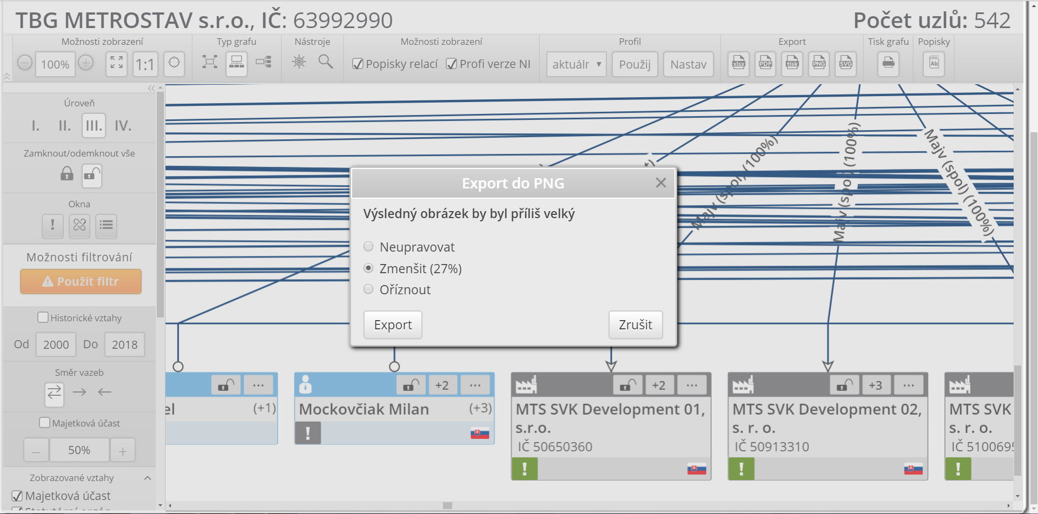Select the Zmenšit (27%) radio option
Screen dimensions: 1038x514
point(368,268)
